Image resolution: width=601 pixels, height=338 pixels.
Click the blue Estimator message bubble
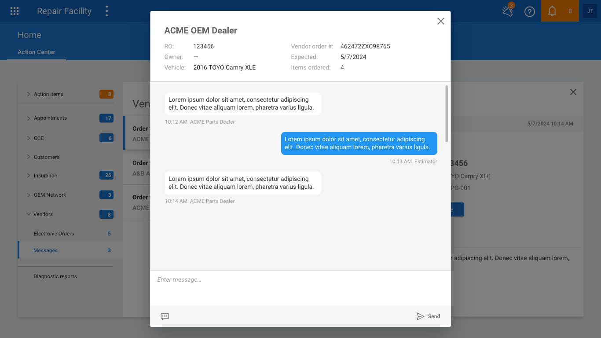click(359, 143)
